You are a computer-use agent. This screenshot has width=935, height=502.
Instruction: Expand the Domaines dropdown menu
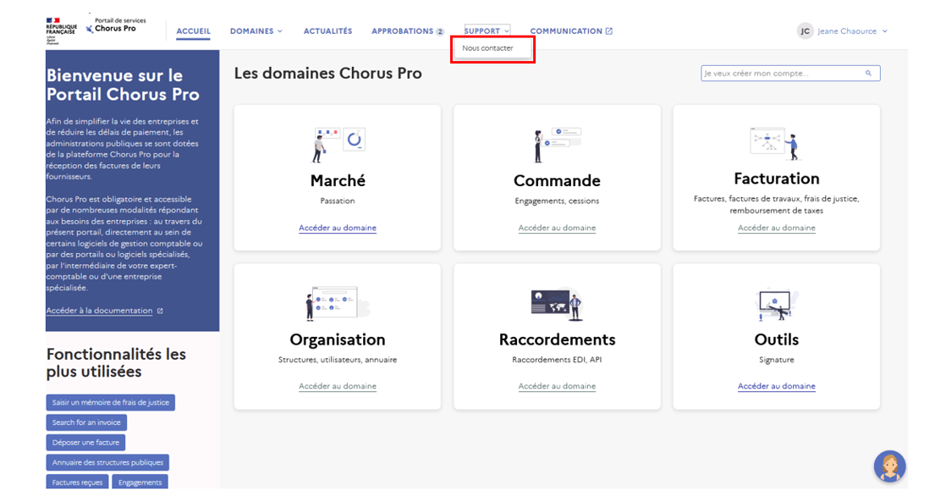(x=256, y=31)
